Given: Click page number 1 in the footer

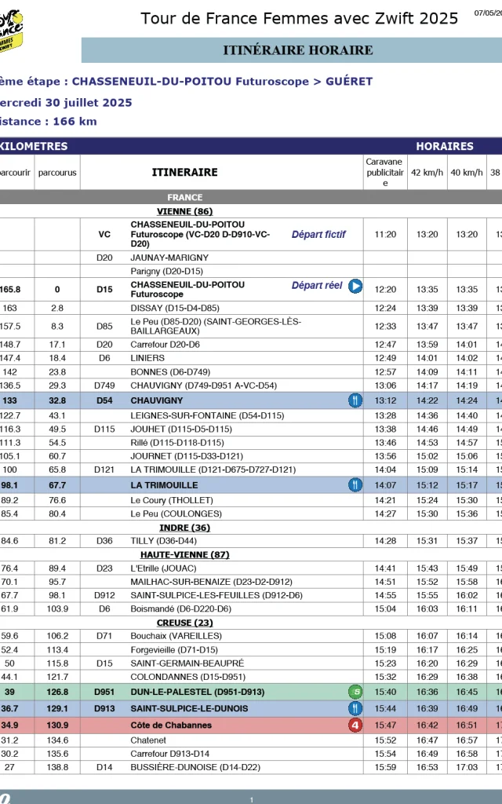Looking at the screenshot, I should pyautogui.click(x=252, y=800).
